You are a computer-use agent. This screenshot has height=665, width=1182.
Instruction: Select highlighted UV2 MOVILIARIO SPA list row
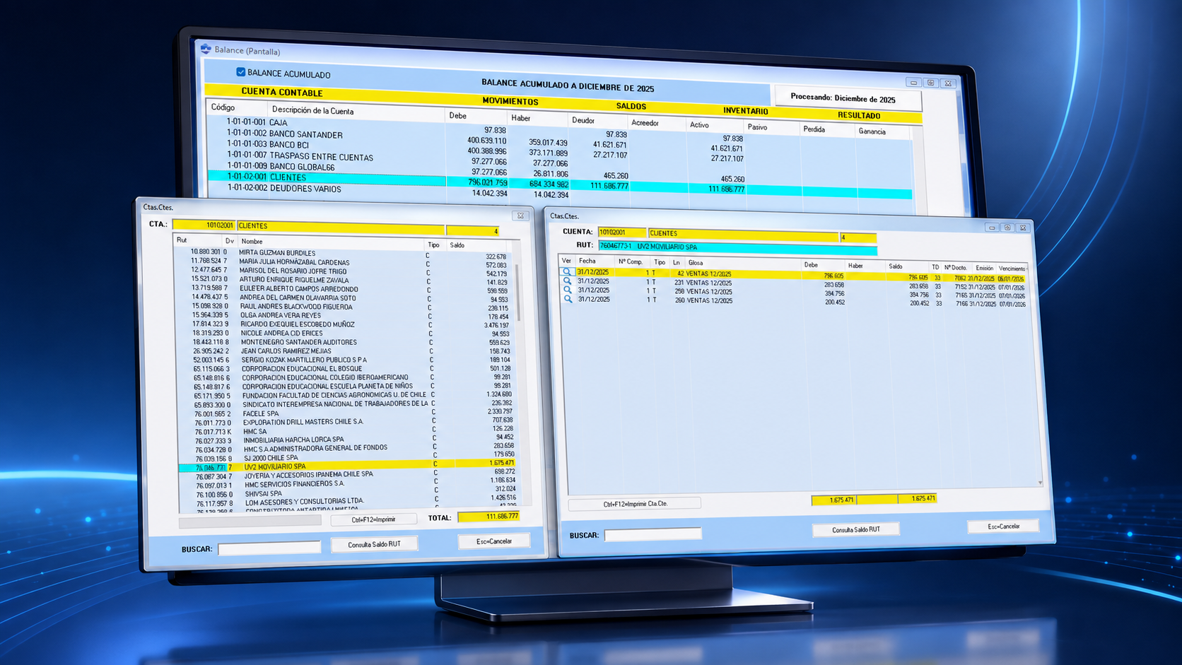(347, 466)
